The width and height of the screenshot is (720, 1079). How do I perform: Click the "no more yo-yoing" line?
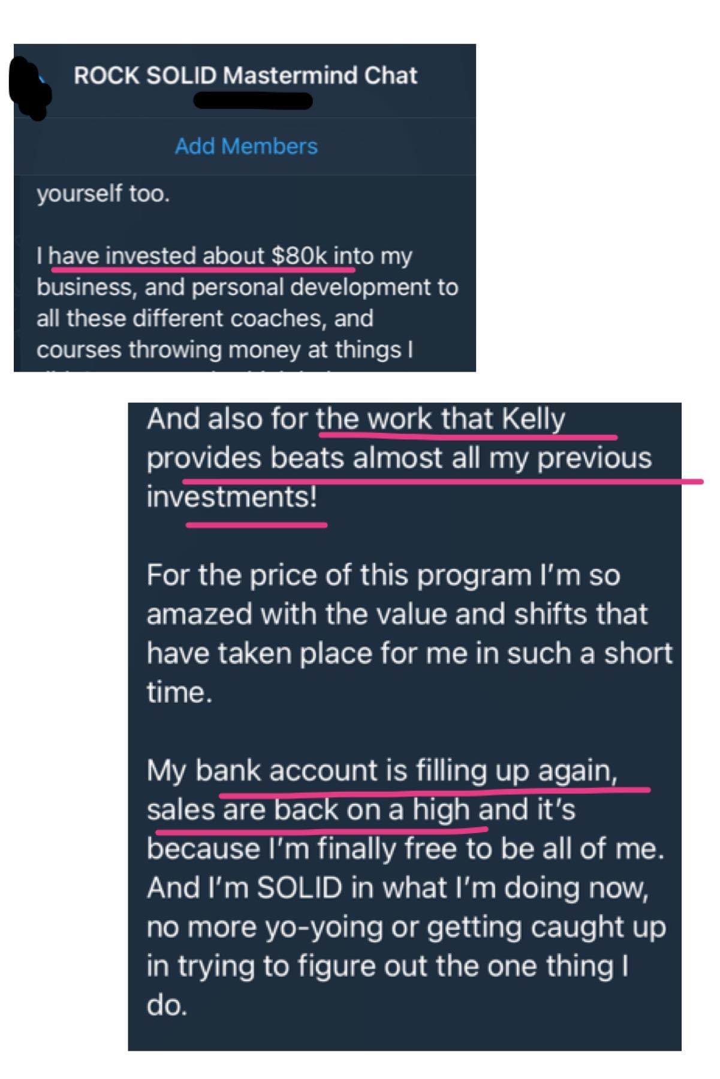pos(406,927)
